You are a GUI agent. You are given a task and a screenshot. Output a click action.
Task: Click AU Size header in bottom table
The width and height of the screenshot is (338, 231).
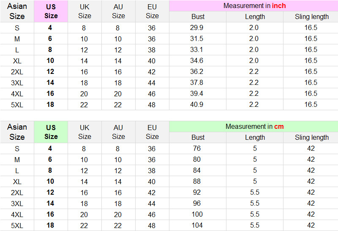click(x=118, y=132)
